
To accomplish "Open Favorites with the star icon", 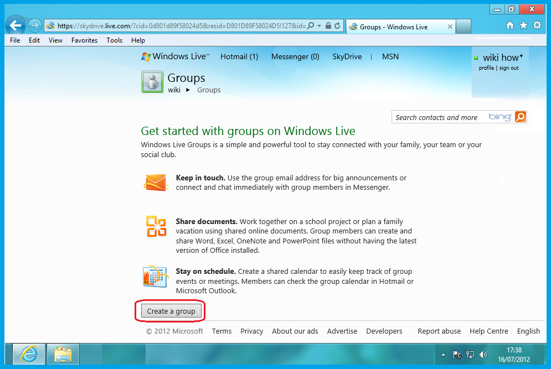I will click(524, 25).
